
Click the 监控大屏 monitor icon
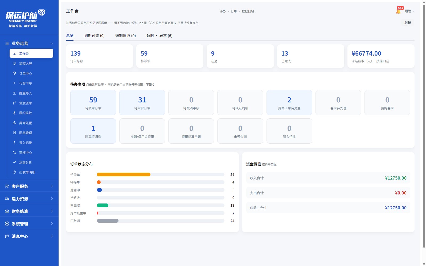click(14, 63)
